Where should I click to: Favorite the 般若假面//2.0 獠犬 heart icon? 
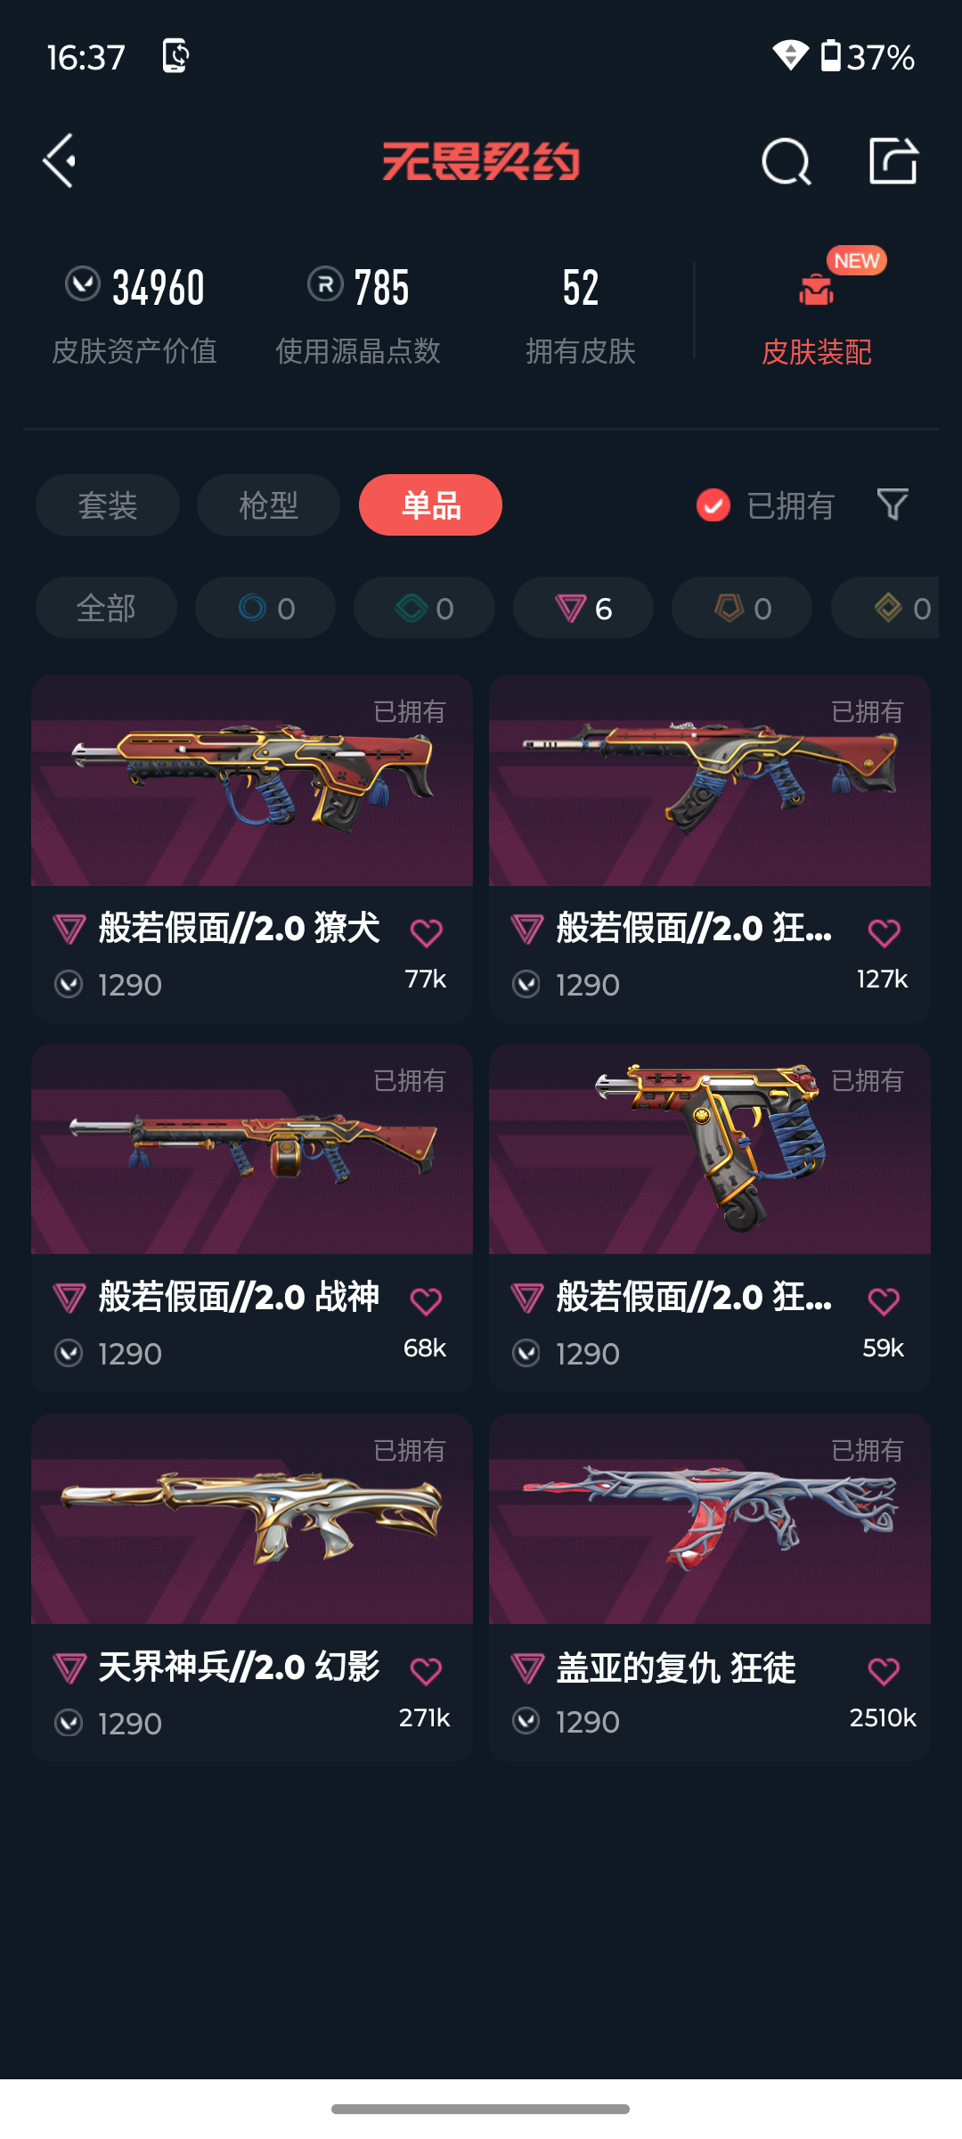pos(426,933)
